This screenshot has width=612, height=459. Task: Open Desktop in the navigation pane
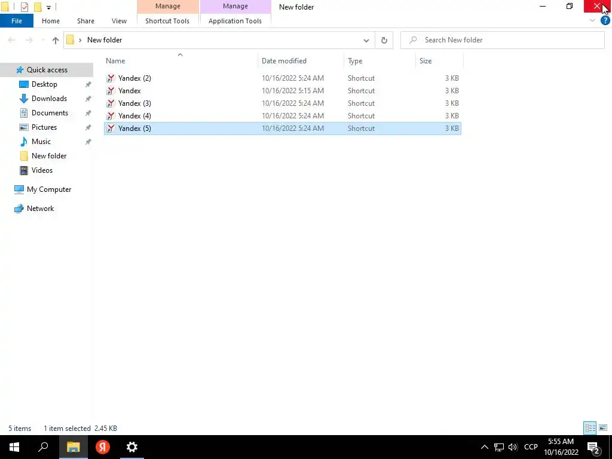click(x=44, y=84)
